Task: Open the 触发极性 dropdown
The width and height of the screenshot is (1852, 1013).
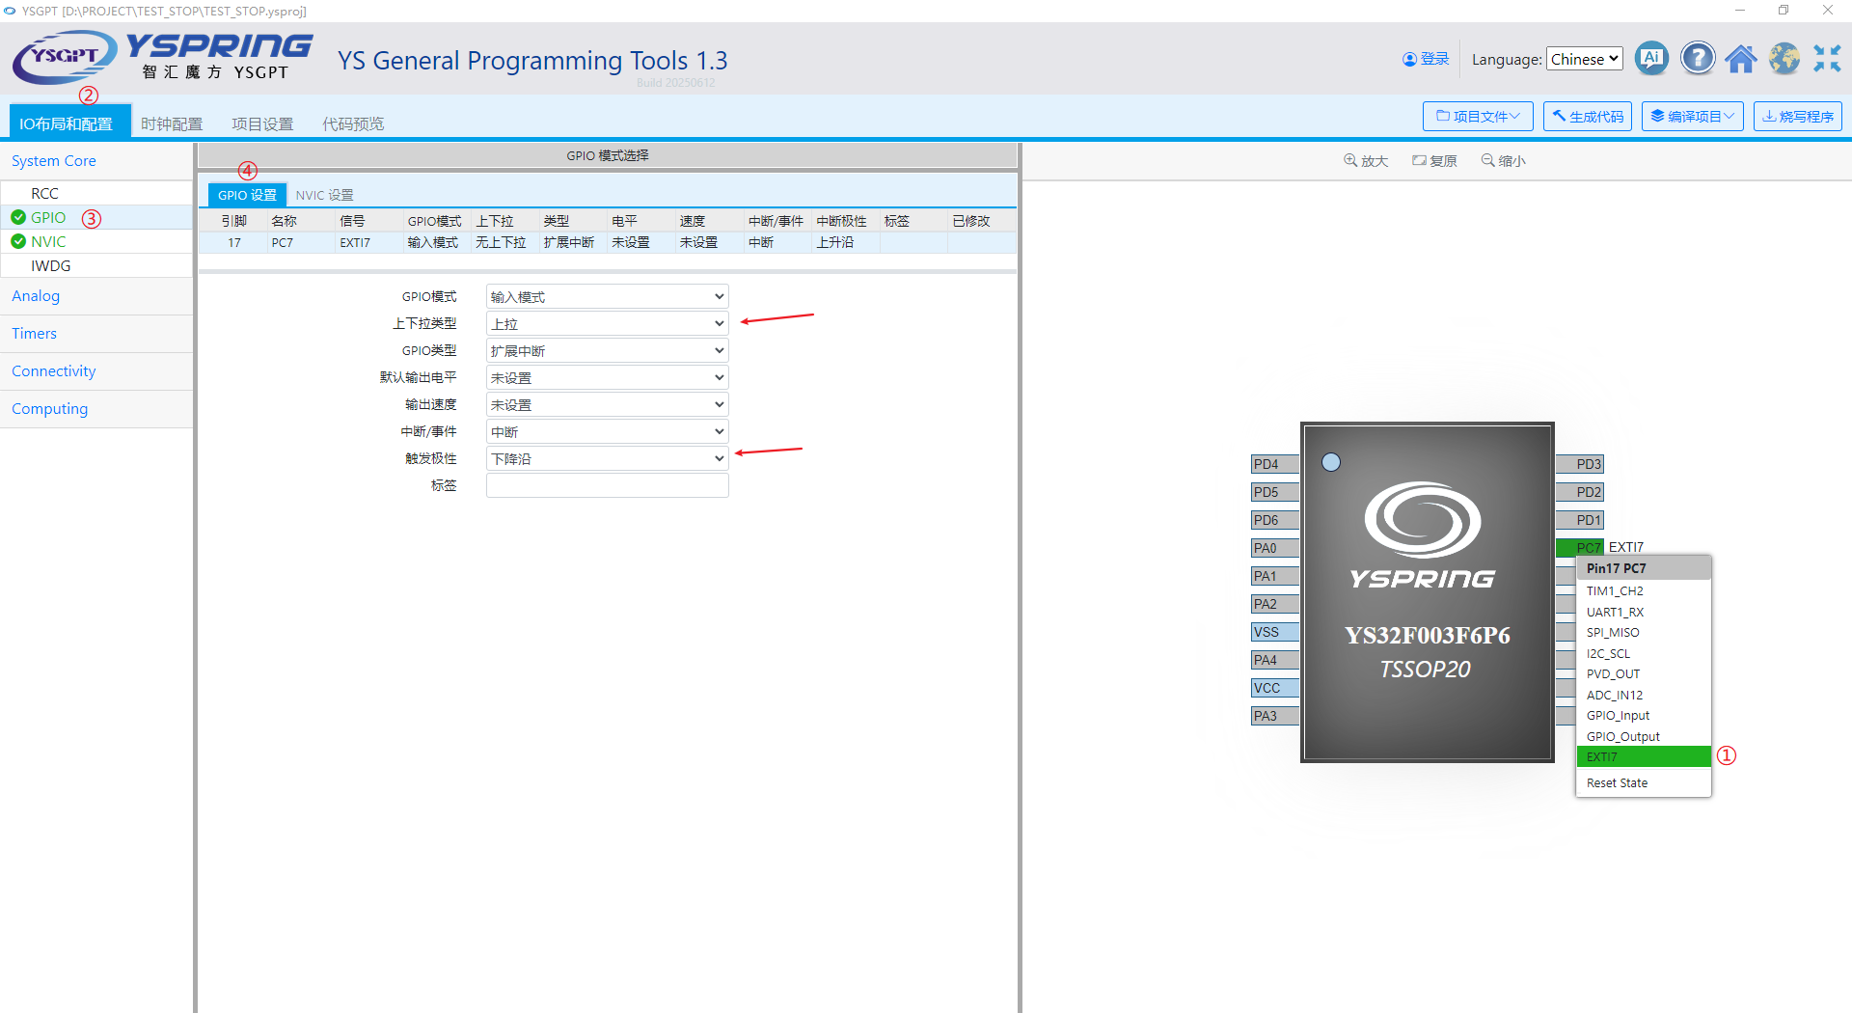Action: click(x=607, y=458)
